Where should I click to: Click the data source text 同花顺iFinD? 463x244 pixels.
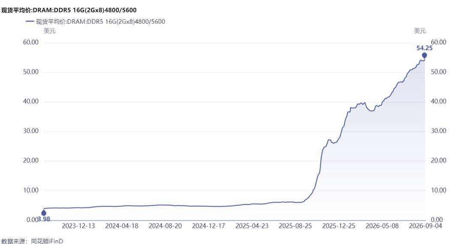(x=47, y=241)
